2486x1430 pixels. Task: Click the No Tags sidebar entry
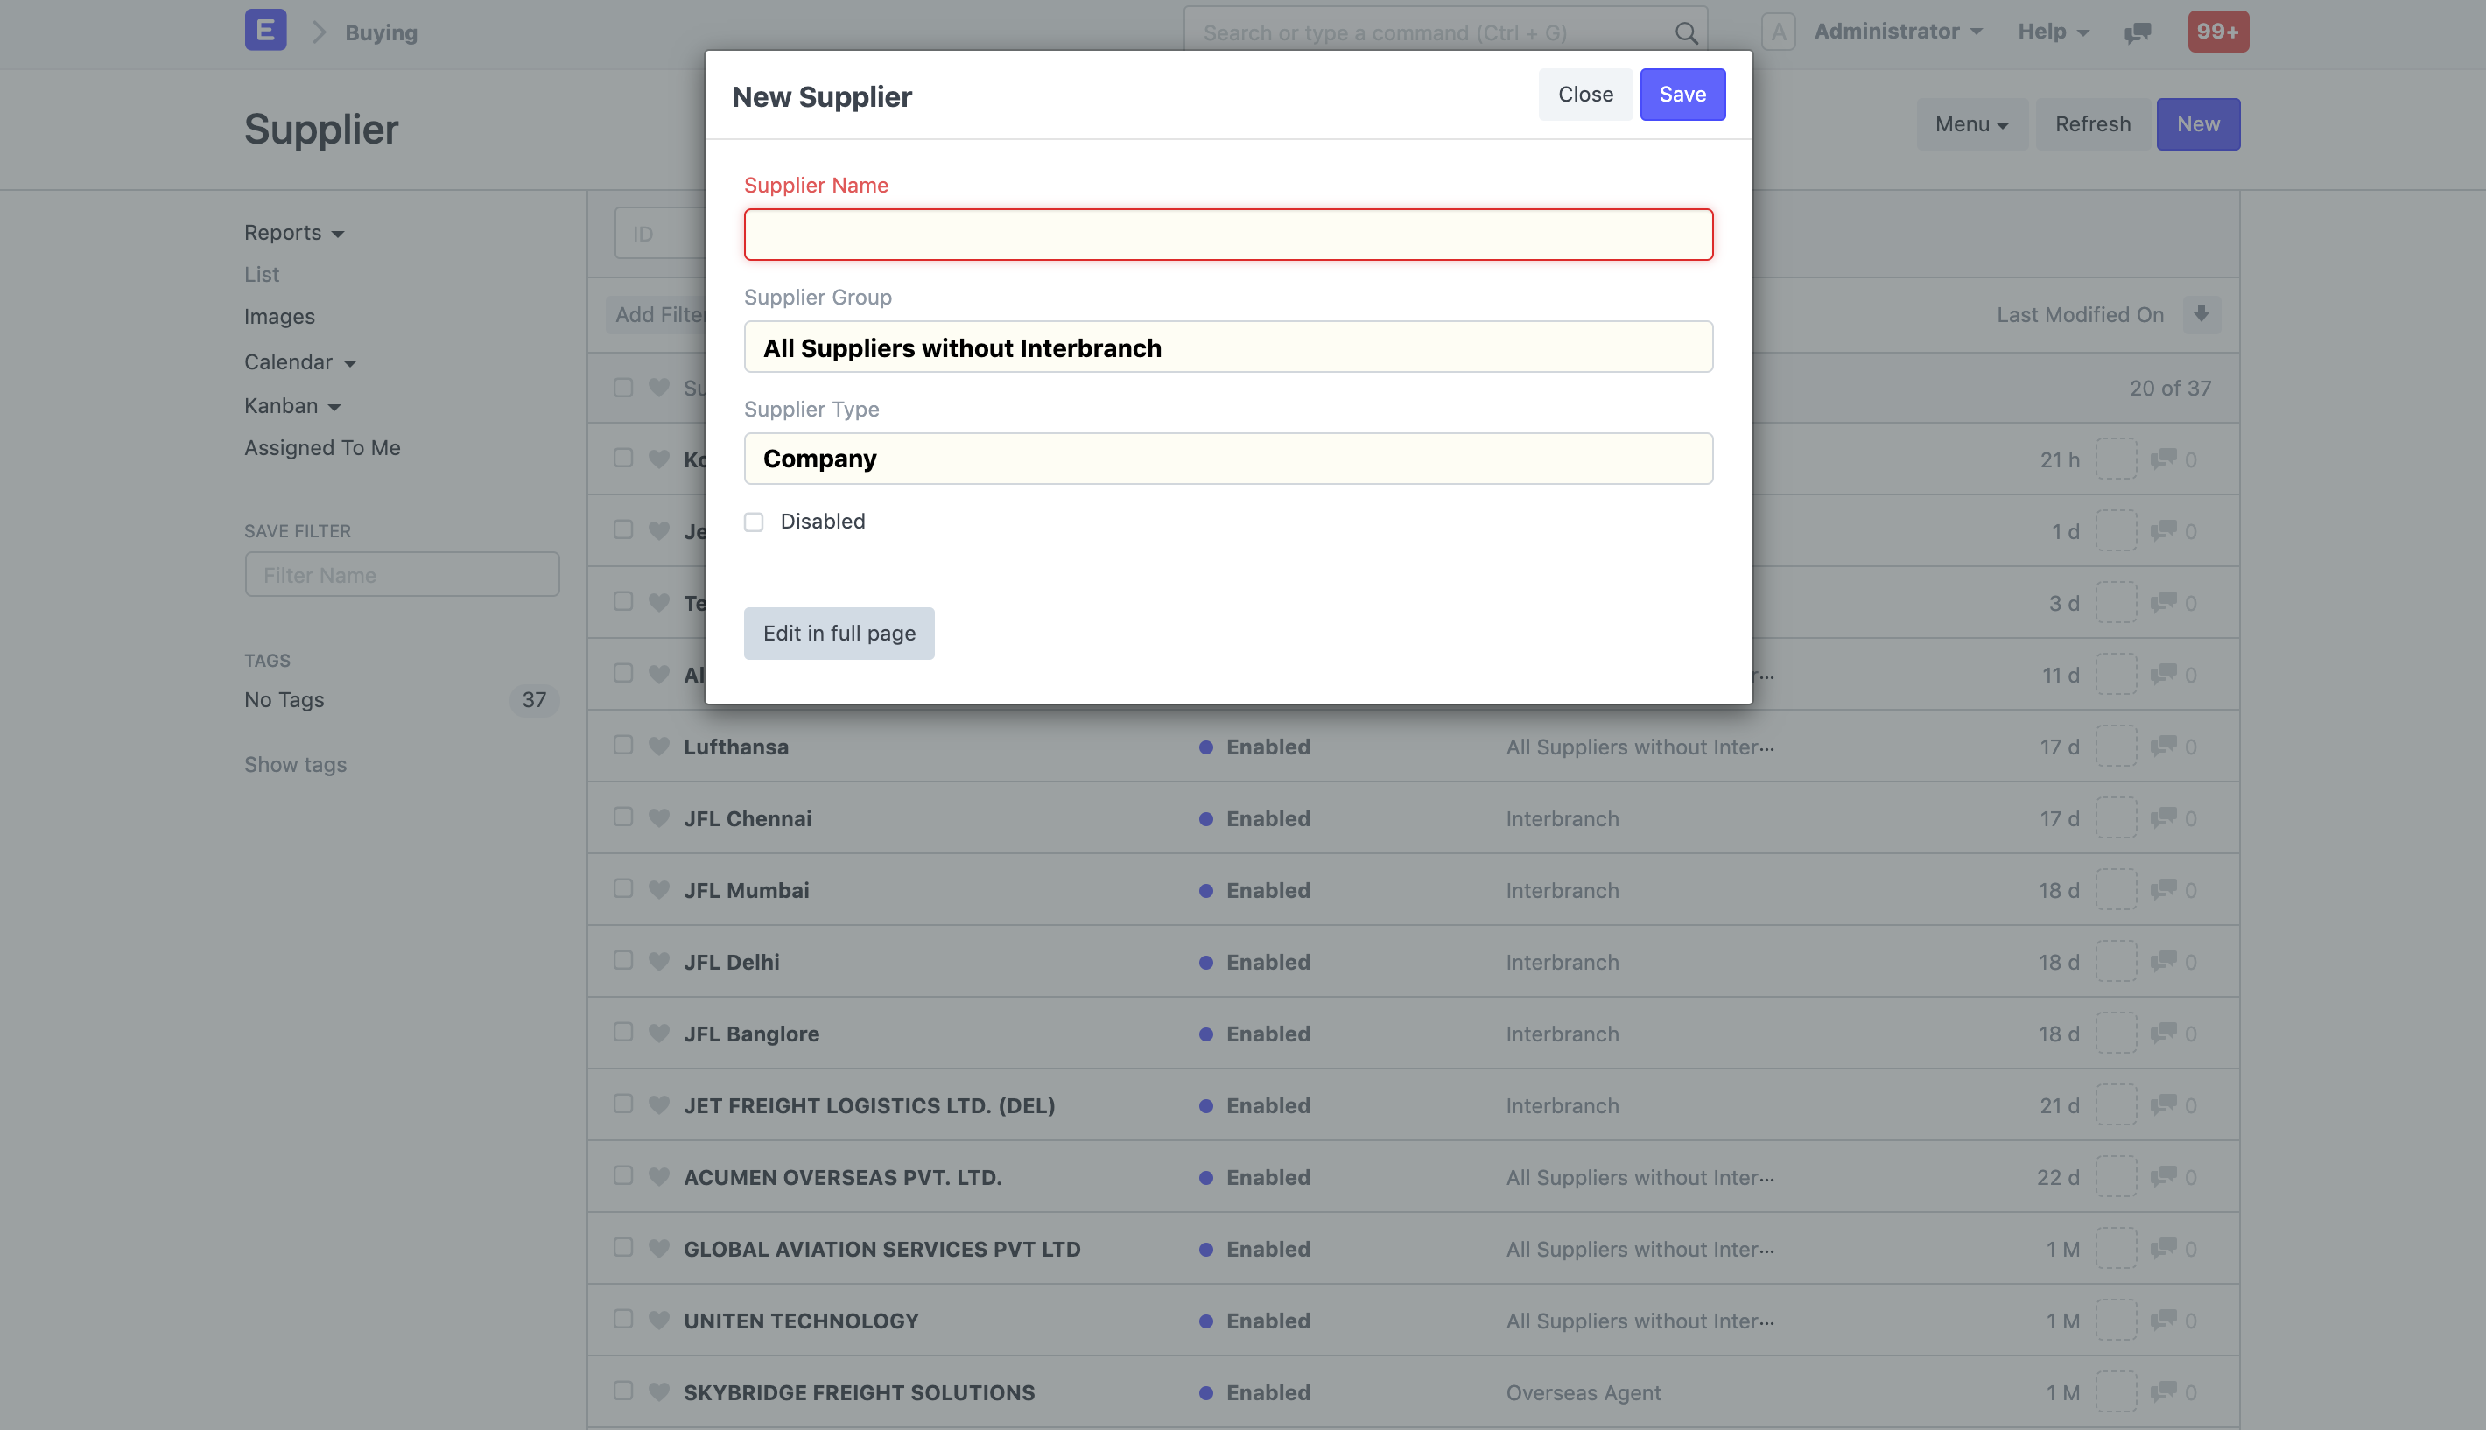point(284,699)
